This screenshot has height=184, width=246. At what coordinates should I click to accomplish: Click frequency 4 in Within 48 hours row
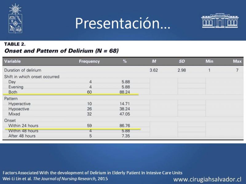click(90, 131)
